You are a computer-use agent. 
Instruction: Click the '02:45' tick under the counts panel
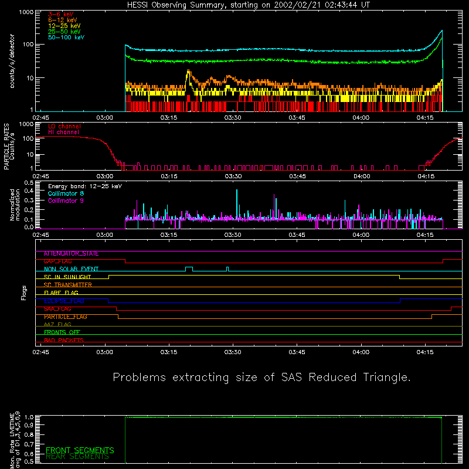pos(40,118)
